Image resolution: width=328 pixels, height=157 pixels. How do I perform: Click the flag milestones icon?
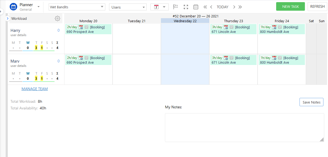coord(175,7)
